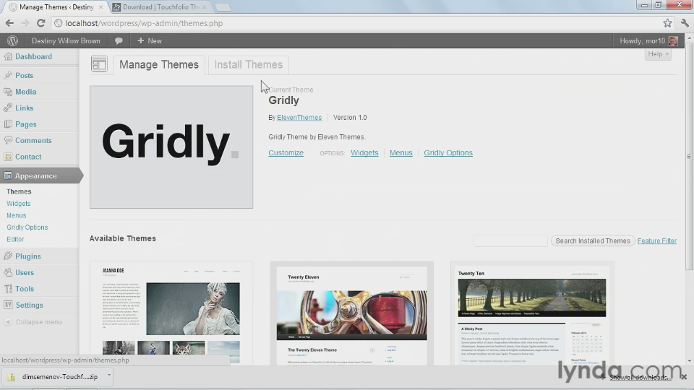The image size is (694, 390).
Task: Click the user avatar next to Howdy, mor10
Action: [673, 40]
